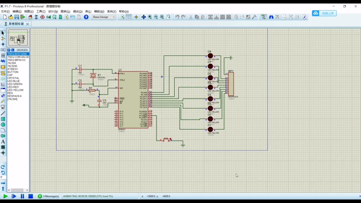This screenshot has height=203, width=361.
Task: Open the PCB layout chip icon
Action: [x=42, y=17]
